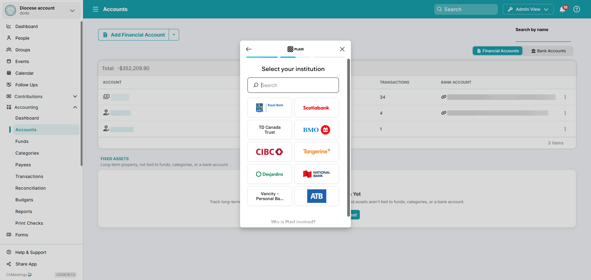Image resolution: width=591 pixels, height=280 pixels.
Task: Open Events page
Action: coord(22,61)
